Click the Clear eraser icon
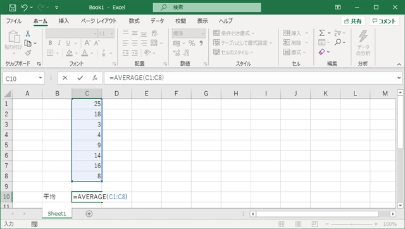405x229 pixels. click(x=322, y=52)
